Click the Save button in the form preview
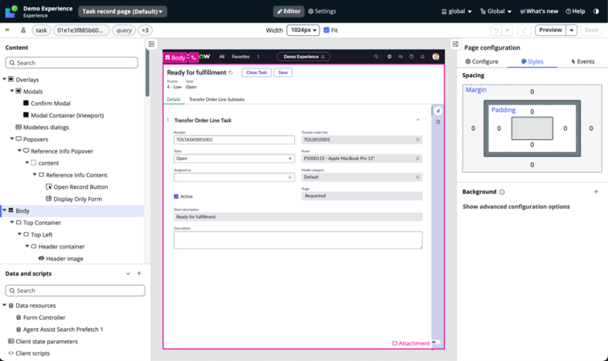 283,72
